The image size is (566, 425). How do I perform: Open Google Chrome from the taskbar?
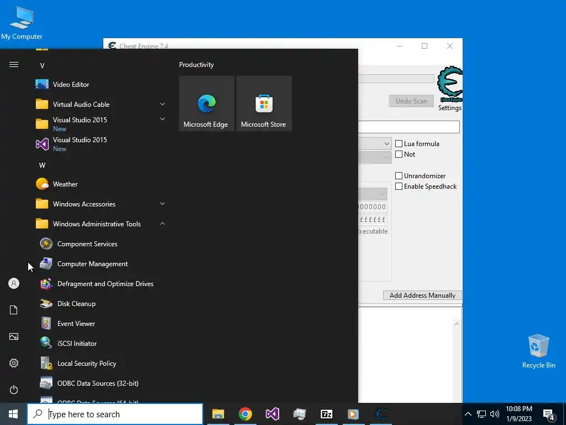pos(245,414)
